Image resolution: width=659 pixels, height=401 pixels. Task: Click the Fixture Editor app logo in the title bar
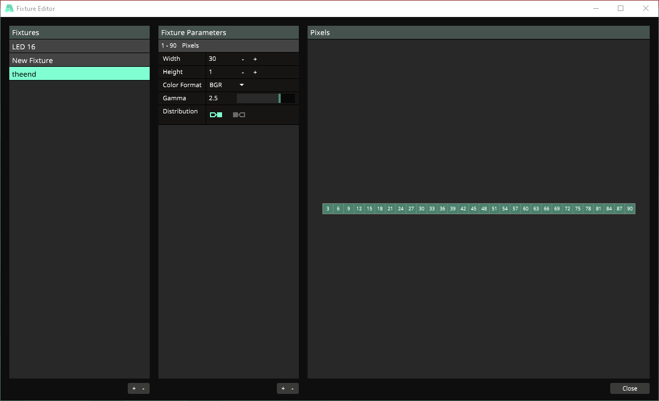point(9,9)
